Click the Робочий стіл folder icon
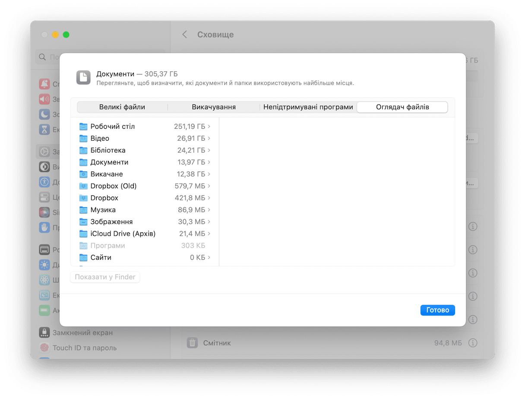The width and height of the screenshot is (525, 399). coord(83,127)
